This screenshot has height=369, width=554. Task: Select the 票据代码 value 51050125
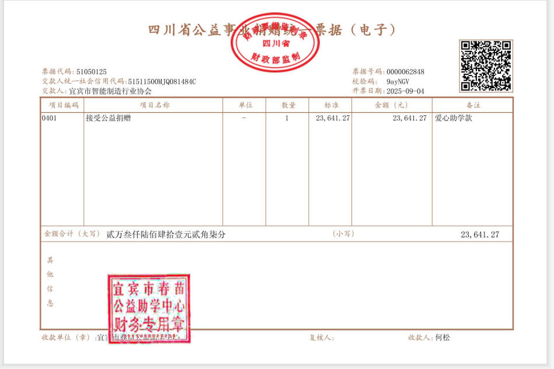pyautogui.click(x=92, y=72)
